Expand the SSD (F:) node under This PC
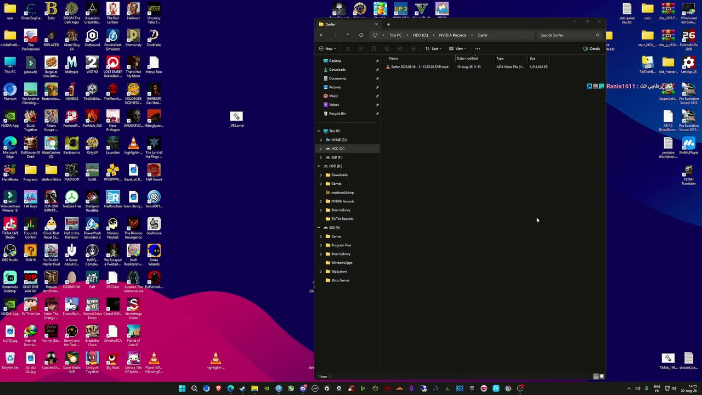Screen dimensions: 702x395 pyautogui.click(x=321, y=157)
